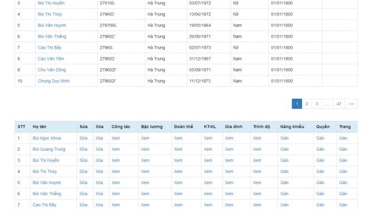Open Bùi Văn Thắng in upper table
372x209 pixels.
coord(52,37)
